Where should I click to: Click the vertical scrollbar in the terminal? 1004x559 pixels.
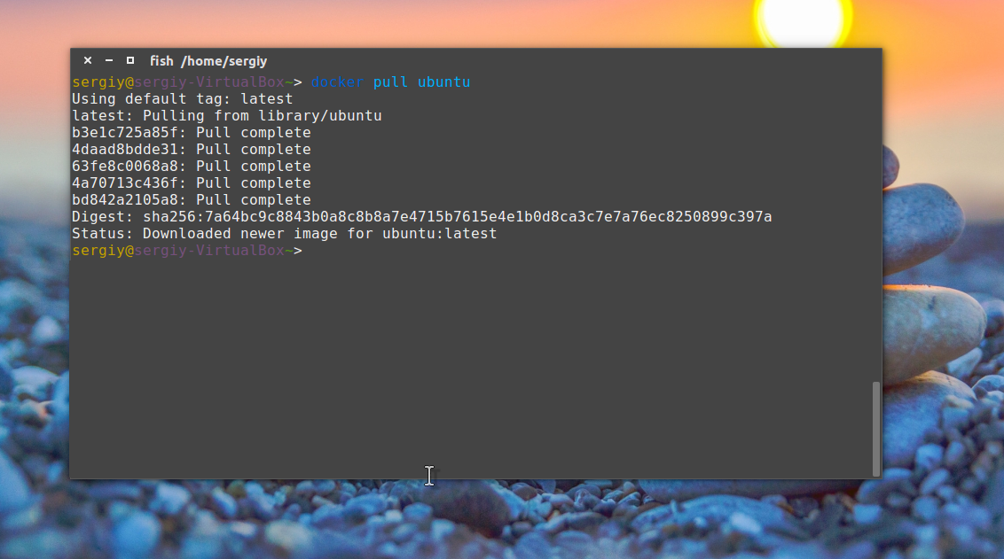coord(876,429)
